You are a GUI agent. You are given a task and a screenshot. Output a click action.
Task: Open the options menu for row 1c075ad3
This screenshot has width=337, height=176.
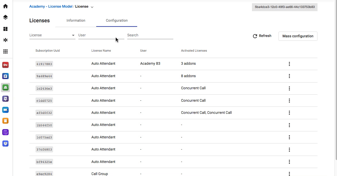(x=289, y=137)
